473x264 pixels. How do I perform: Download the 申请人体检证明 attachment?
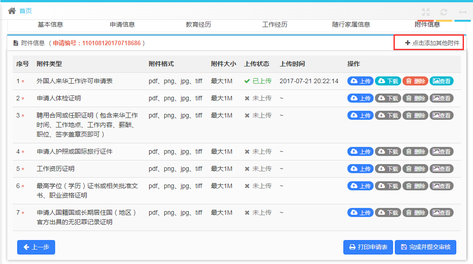point(388,98)
